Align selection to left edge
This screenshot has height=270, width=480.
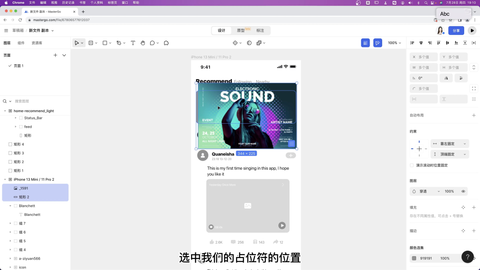tap(412, 43)
